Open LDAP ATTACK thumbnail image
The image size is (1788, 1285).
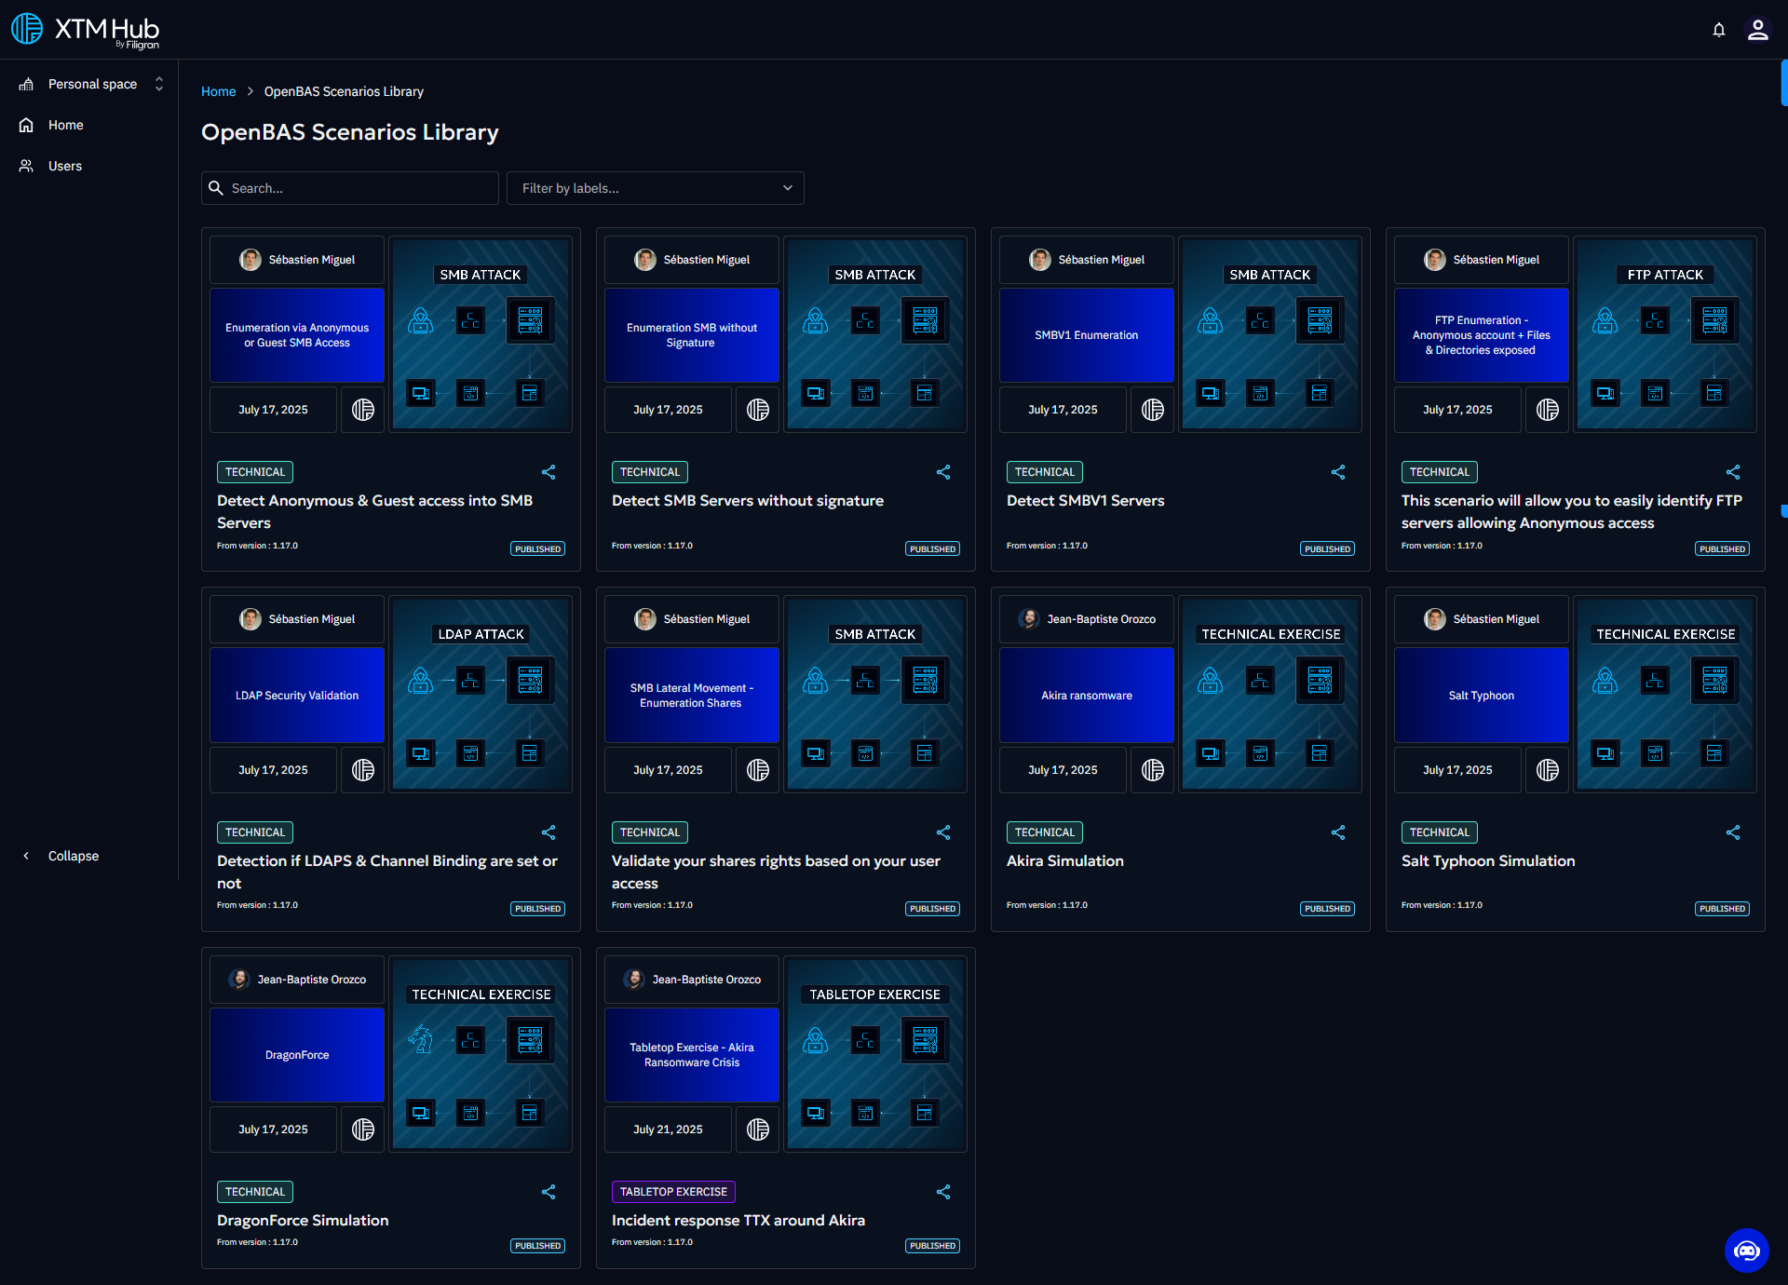[481, 695]
